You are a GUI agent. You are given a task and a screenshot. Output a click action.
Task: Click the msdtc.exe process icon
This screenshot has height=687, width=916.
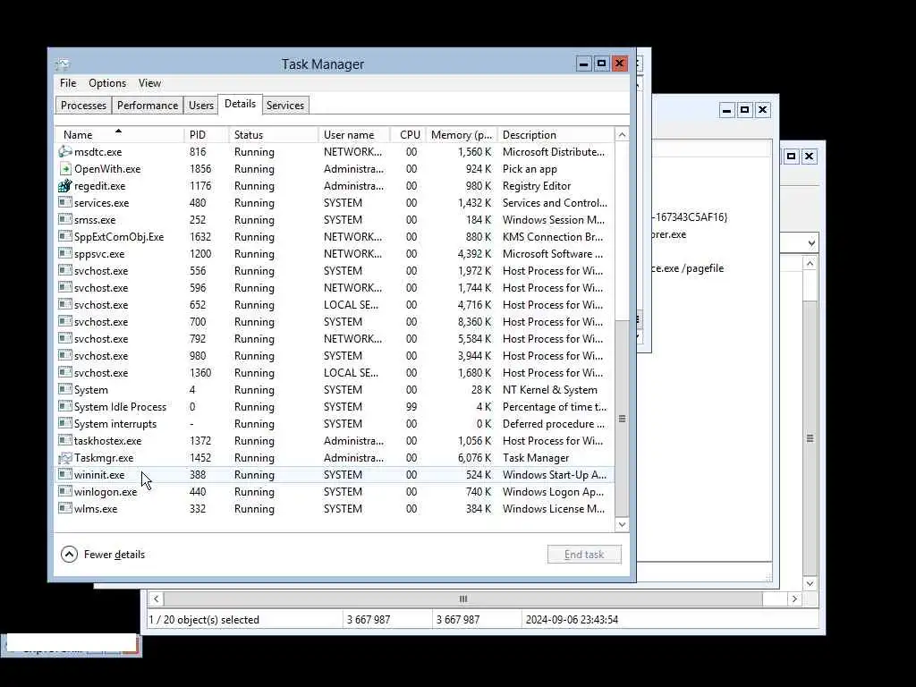[x=64, y=151]
